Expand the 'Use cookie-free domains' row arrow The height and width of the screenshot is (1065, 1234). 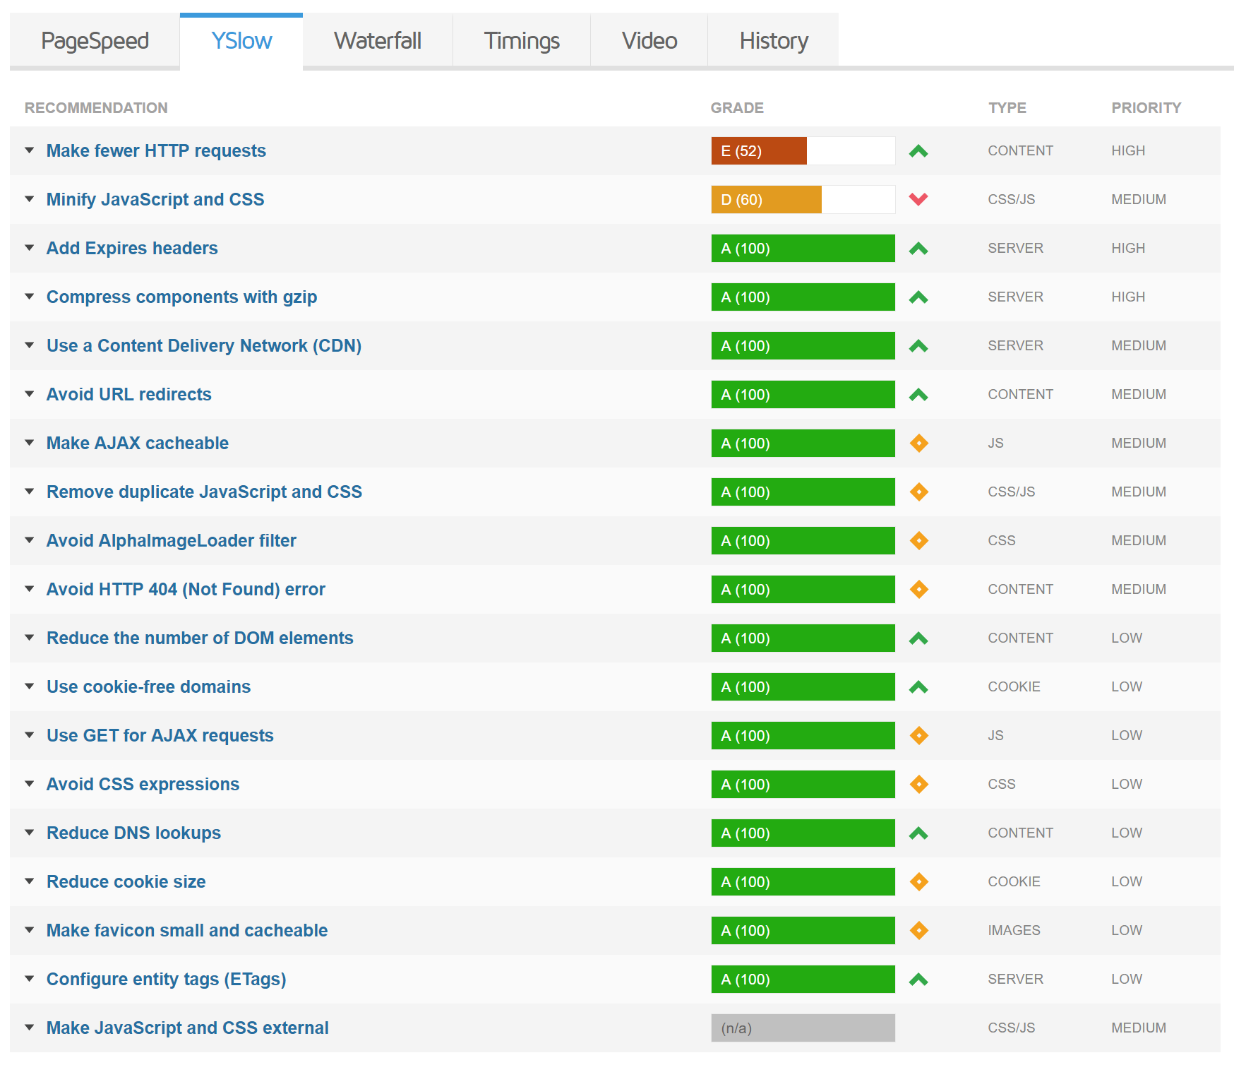(30, 686)
